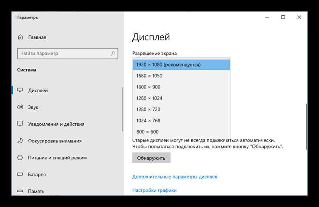
Task: Click the Уведомления и действия icon
Action: click(x=20, y=124)
